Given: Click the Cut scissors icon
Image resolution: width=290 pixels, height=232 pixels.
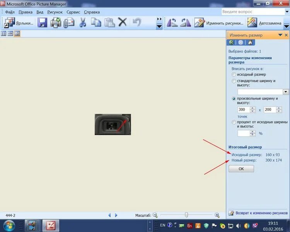Looking at the screenshot, I should click(x=83, y=23).
